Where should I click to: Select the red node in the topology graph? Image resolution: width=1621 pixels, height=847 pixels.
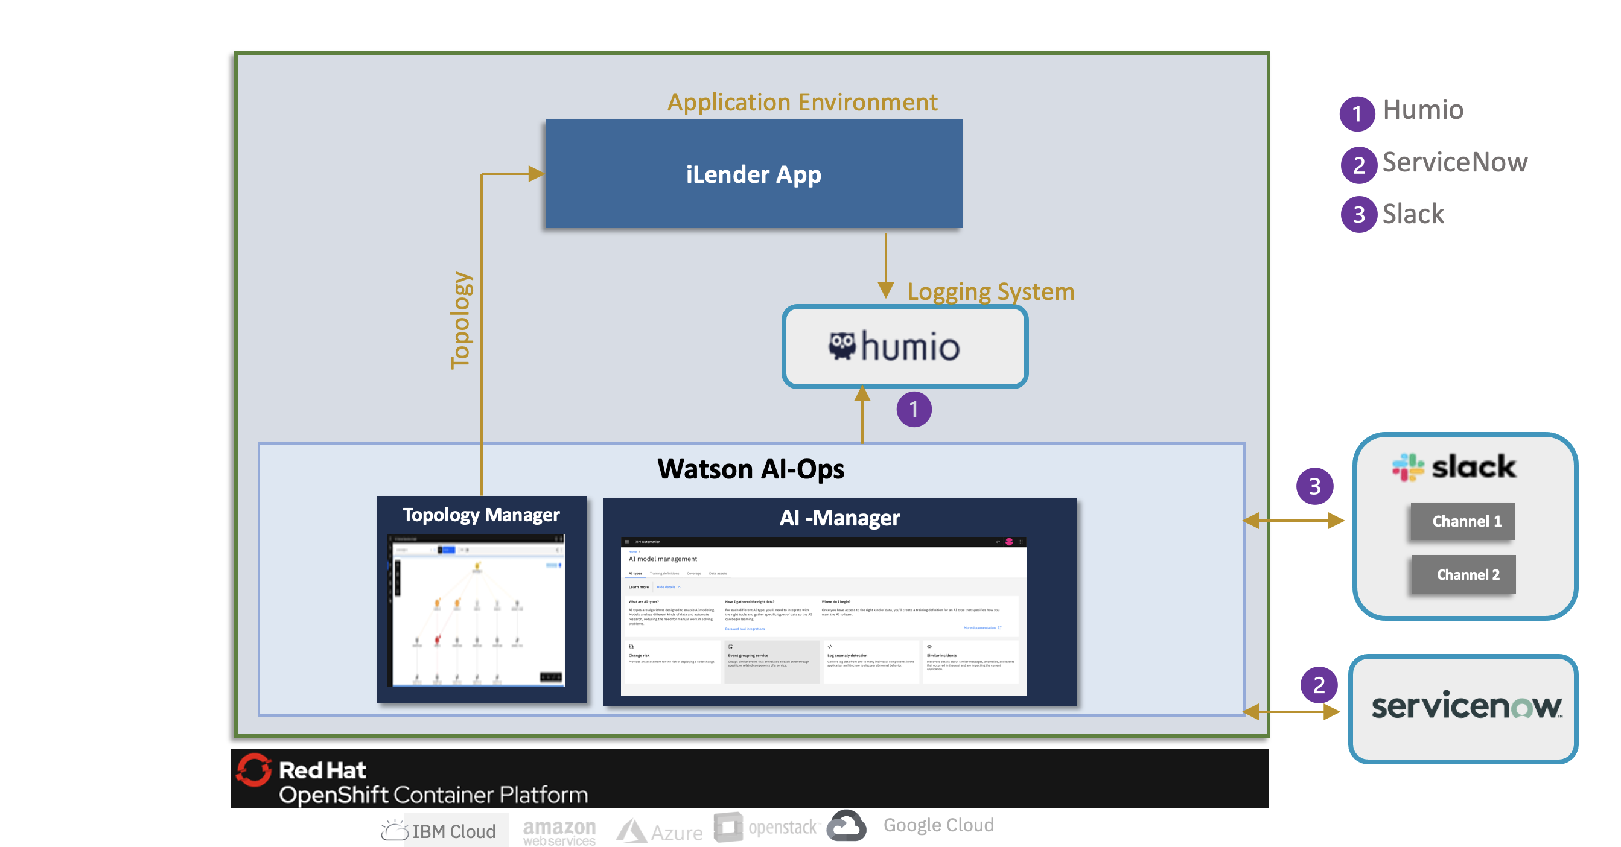(438, 640)
